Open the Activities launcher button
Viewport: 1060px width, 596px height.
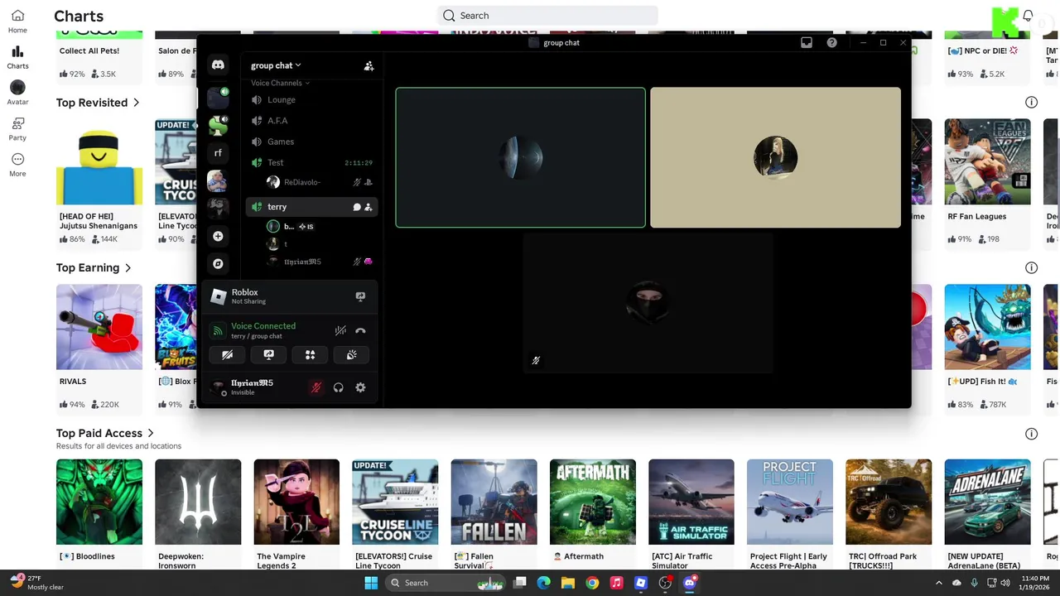[310, 354]
